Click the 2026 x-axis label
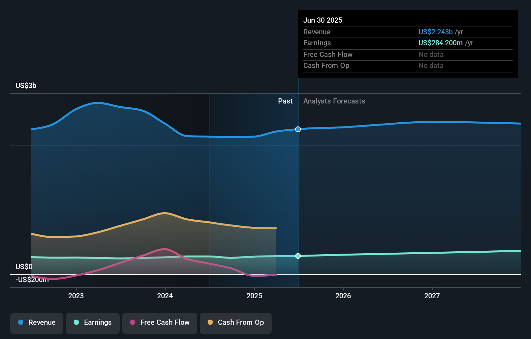The width and height of the screenshot is (531, 339). tap(343, 296)
